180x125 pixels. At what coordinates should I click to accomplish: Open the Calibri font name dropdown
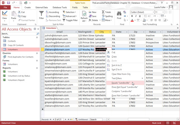click(153, 12)
